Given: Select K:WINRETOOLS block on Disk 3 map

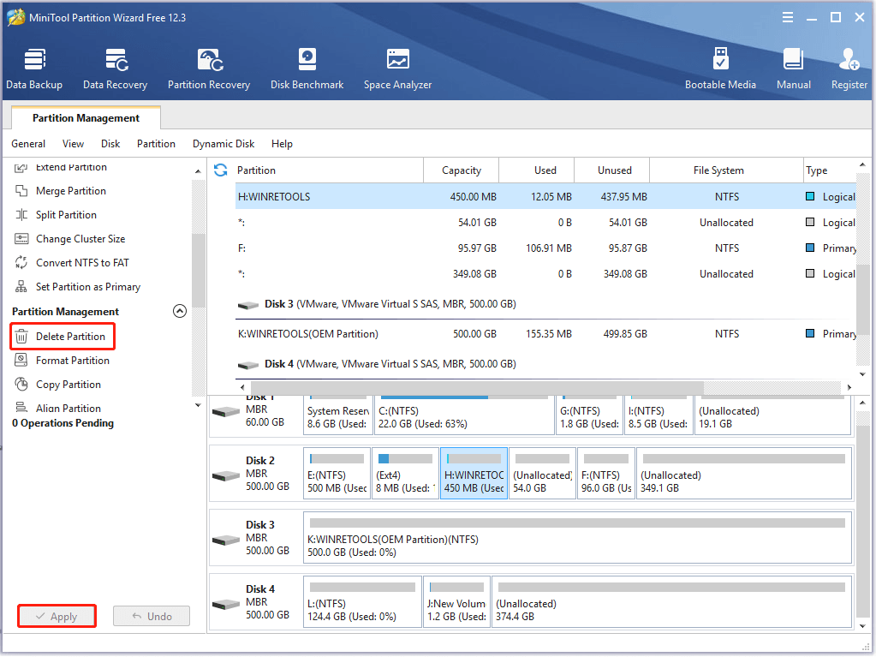Looking at the screenshot, I should point(578,537).
